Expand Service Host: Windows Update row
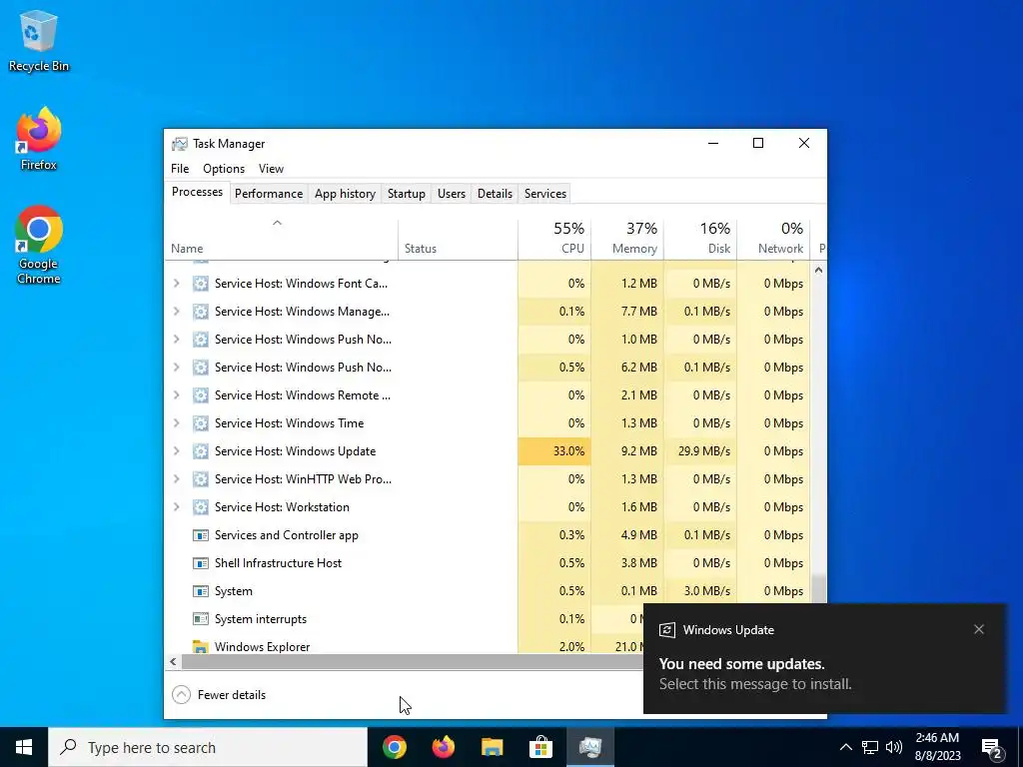1023x767 pixels. click(176, 451)
